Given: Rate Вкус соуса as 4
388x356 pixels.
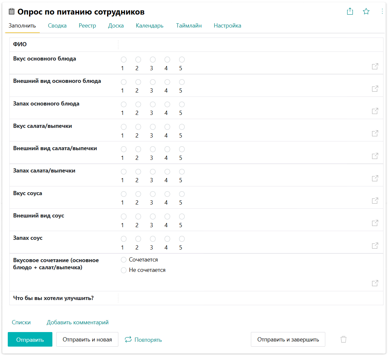Looking at the screenshot, I should coord(167,194).
